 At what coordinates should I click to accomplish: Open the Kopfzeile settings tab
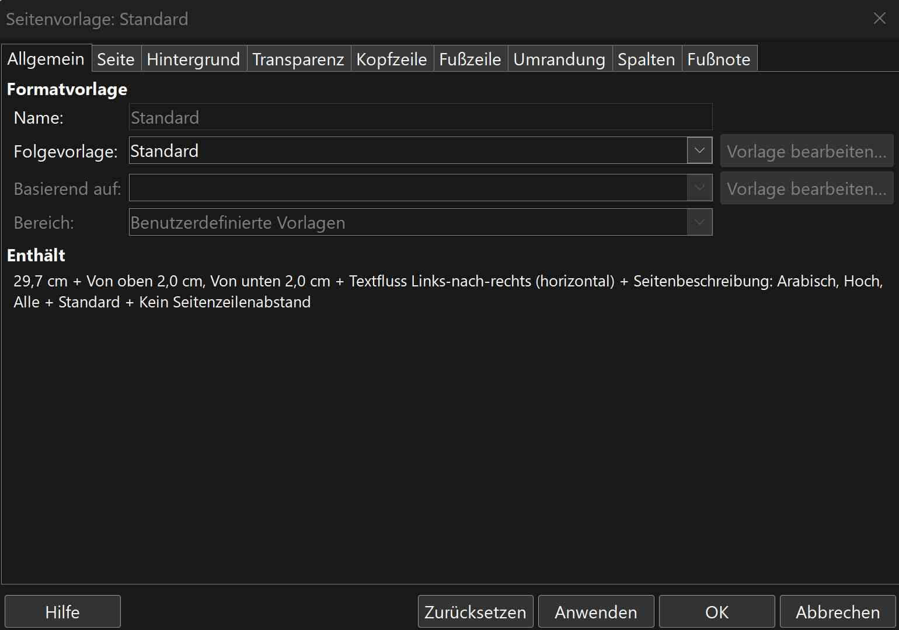click(x=392, y=58)
